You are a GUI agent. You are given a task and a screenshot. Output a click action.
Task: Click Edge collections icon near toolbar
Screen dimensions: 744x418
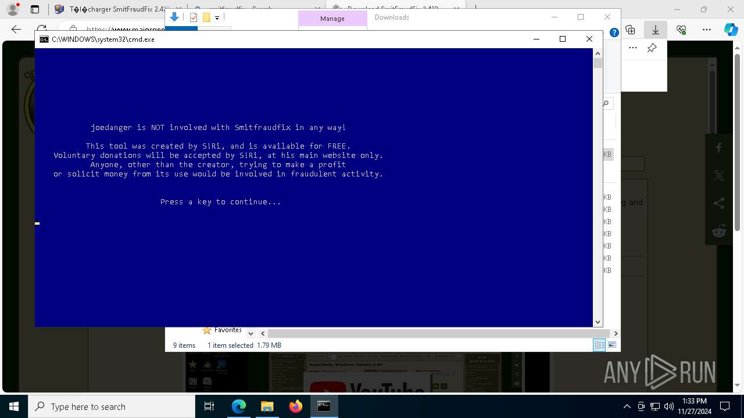[x=631, y=30]
